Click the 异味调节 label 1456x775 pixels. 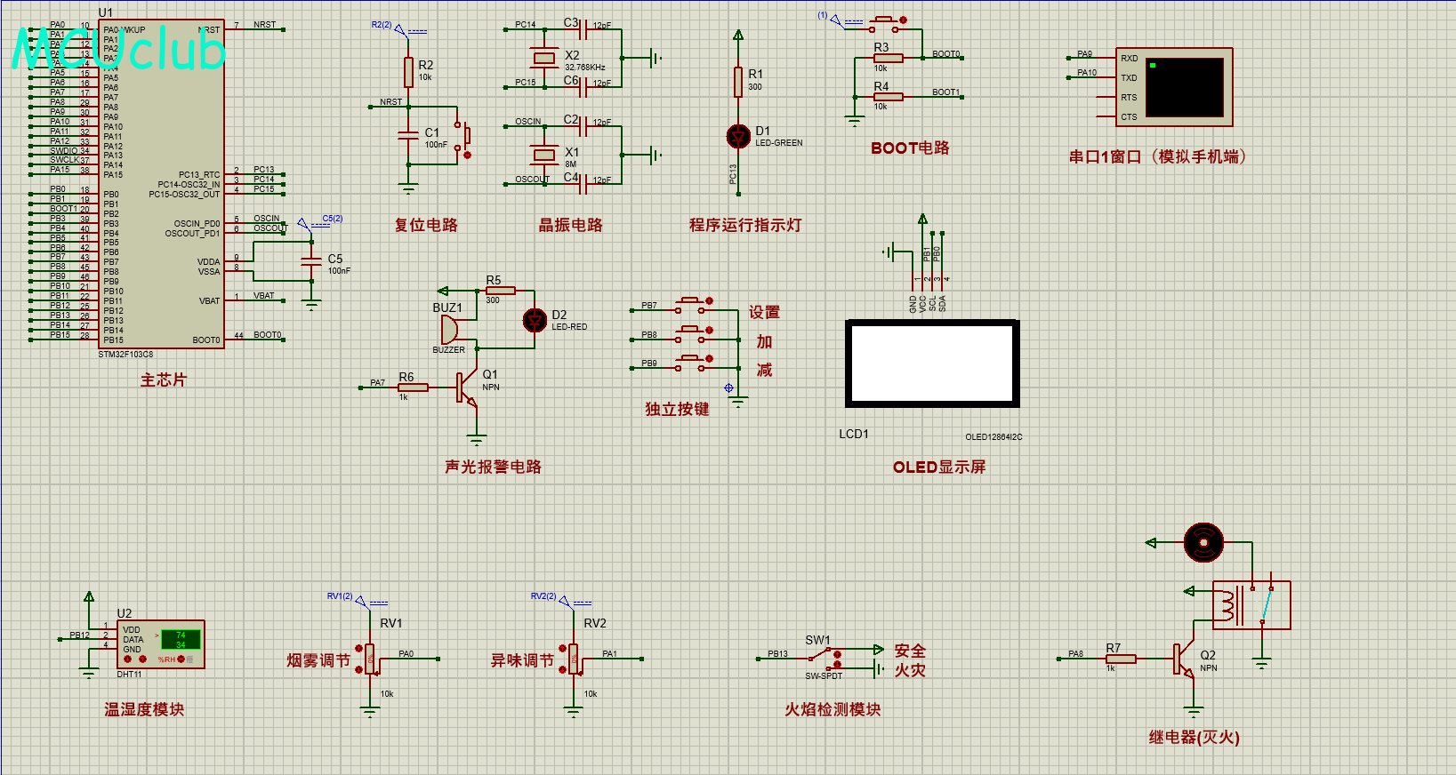[x=522, y=660]
